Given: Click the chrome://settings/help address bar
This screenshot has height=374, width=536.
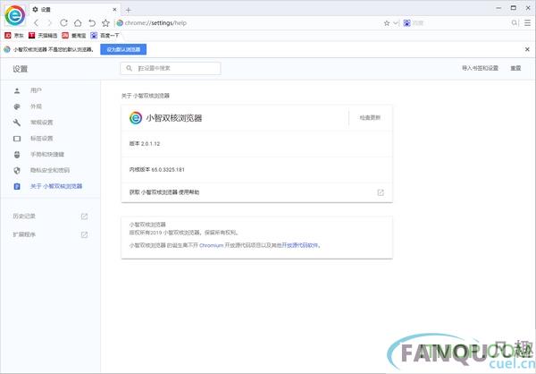Looking at the screenshot, I should point(249,23).
